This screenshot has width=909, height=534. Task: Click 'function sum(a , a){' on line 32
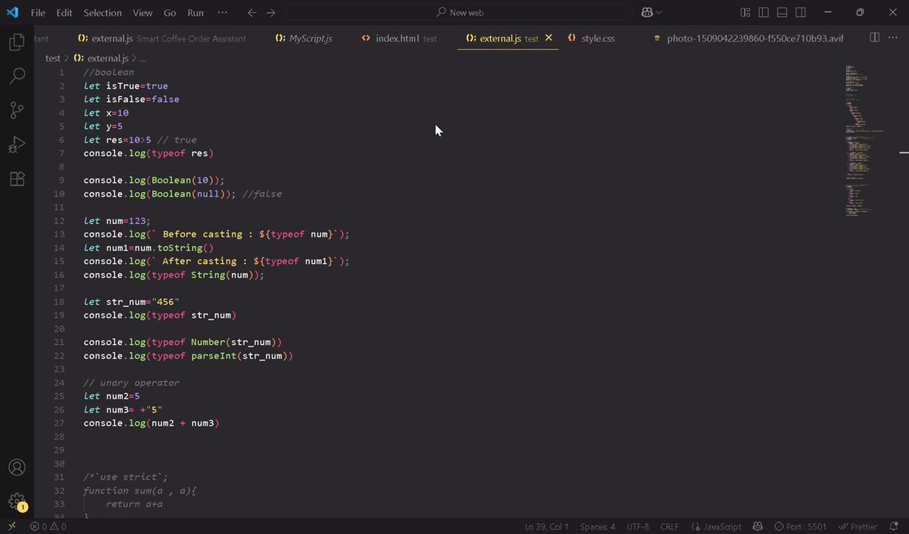[x=140, y=490]
